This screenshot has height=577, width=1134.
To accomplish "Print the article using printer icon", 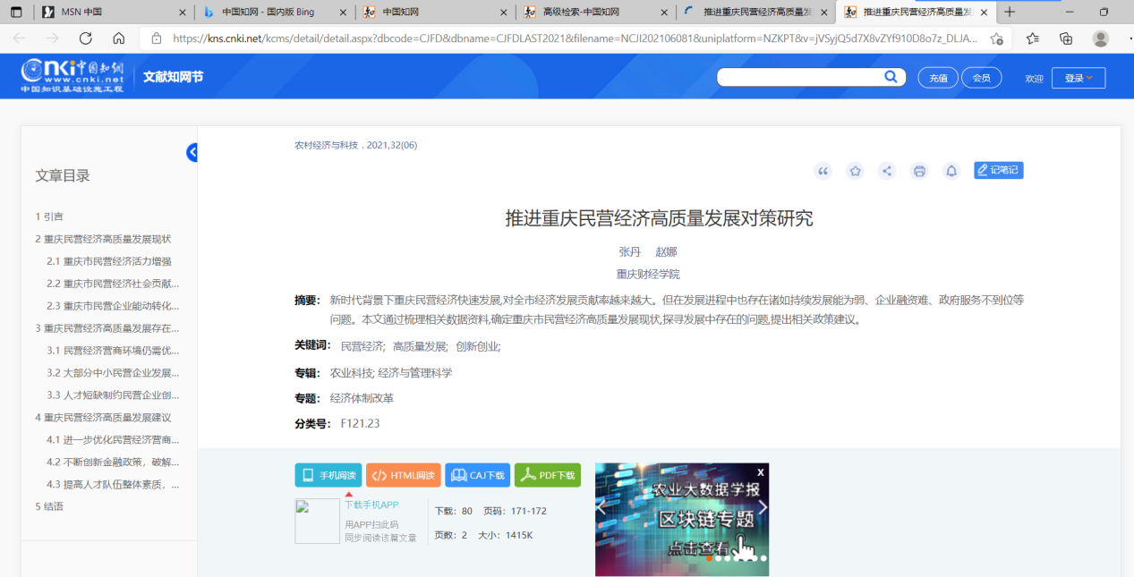I will point(919,171).
